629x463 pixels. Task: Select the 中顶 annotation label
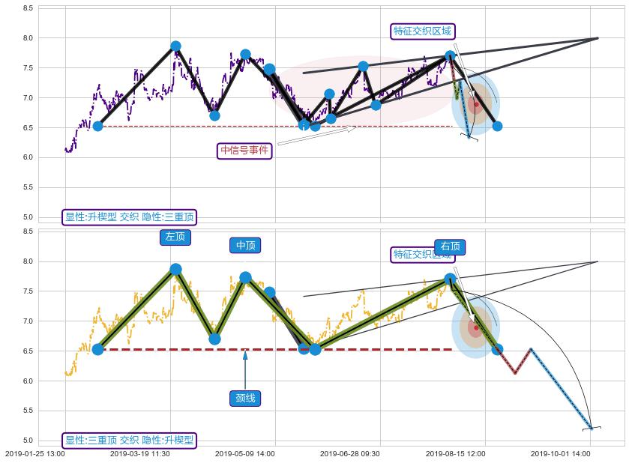click(x=245, y=245)
